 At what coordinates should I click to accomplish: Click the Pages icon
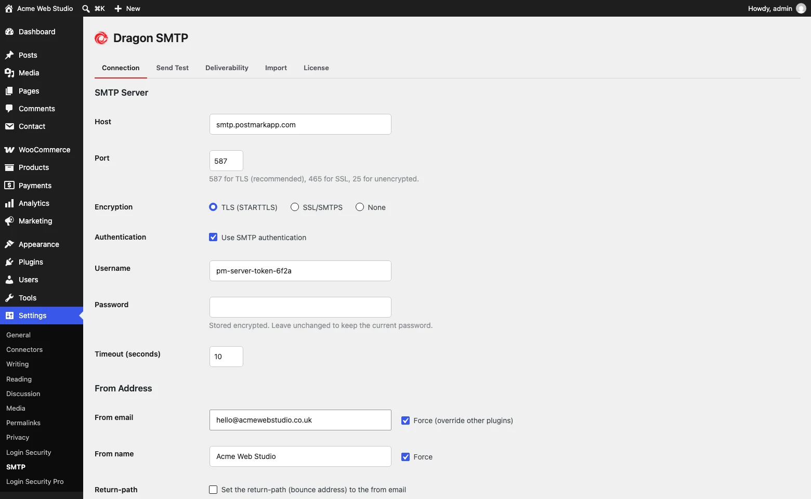coord(9,91)
